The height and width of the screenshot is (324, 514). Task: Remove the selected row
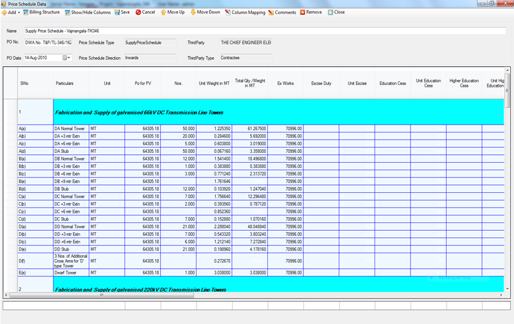(311, 12)
